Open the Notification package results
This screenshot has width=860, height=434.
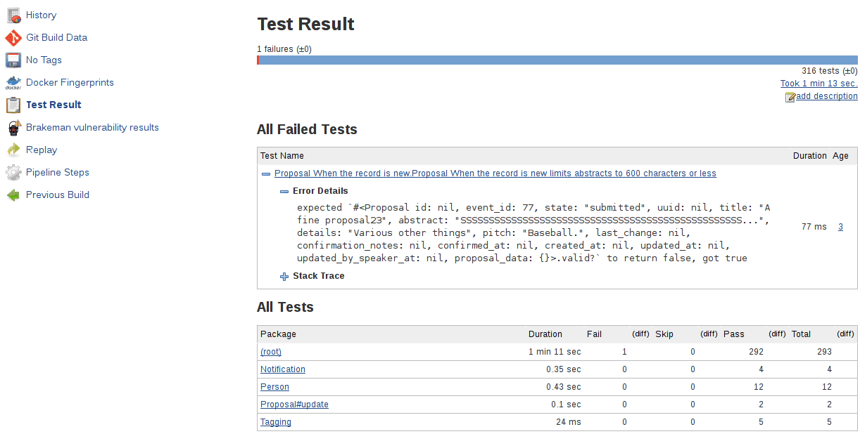282,369
